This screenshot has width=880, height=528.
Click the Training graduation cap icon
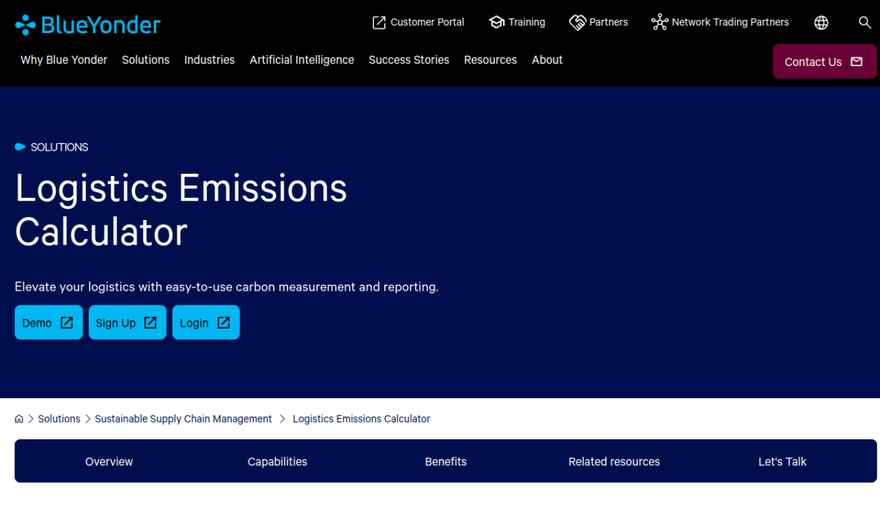[496, 23]
